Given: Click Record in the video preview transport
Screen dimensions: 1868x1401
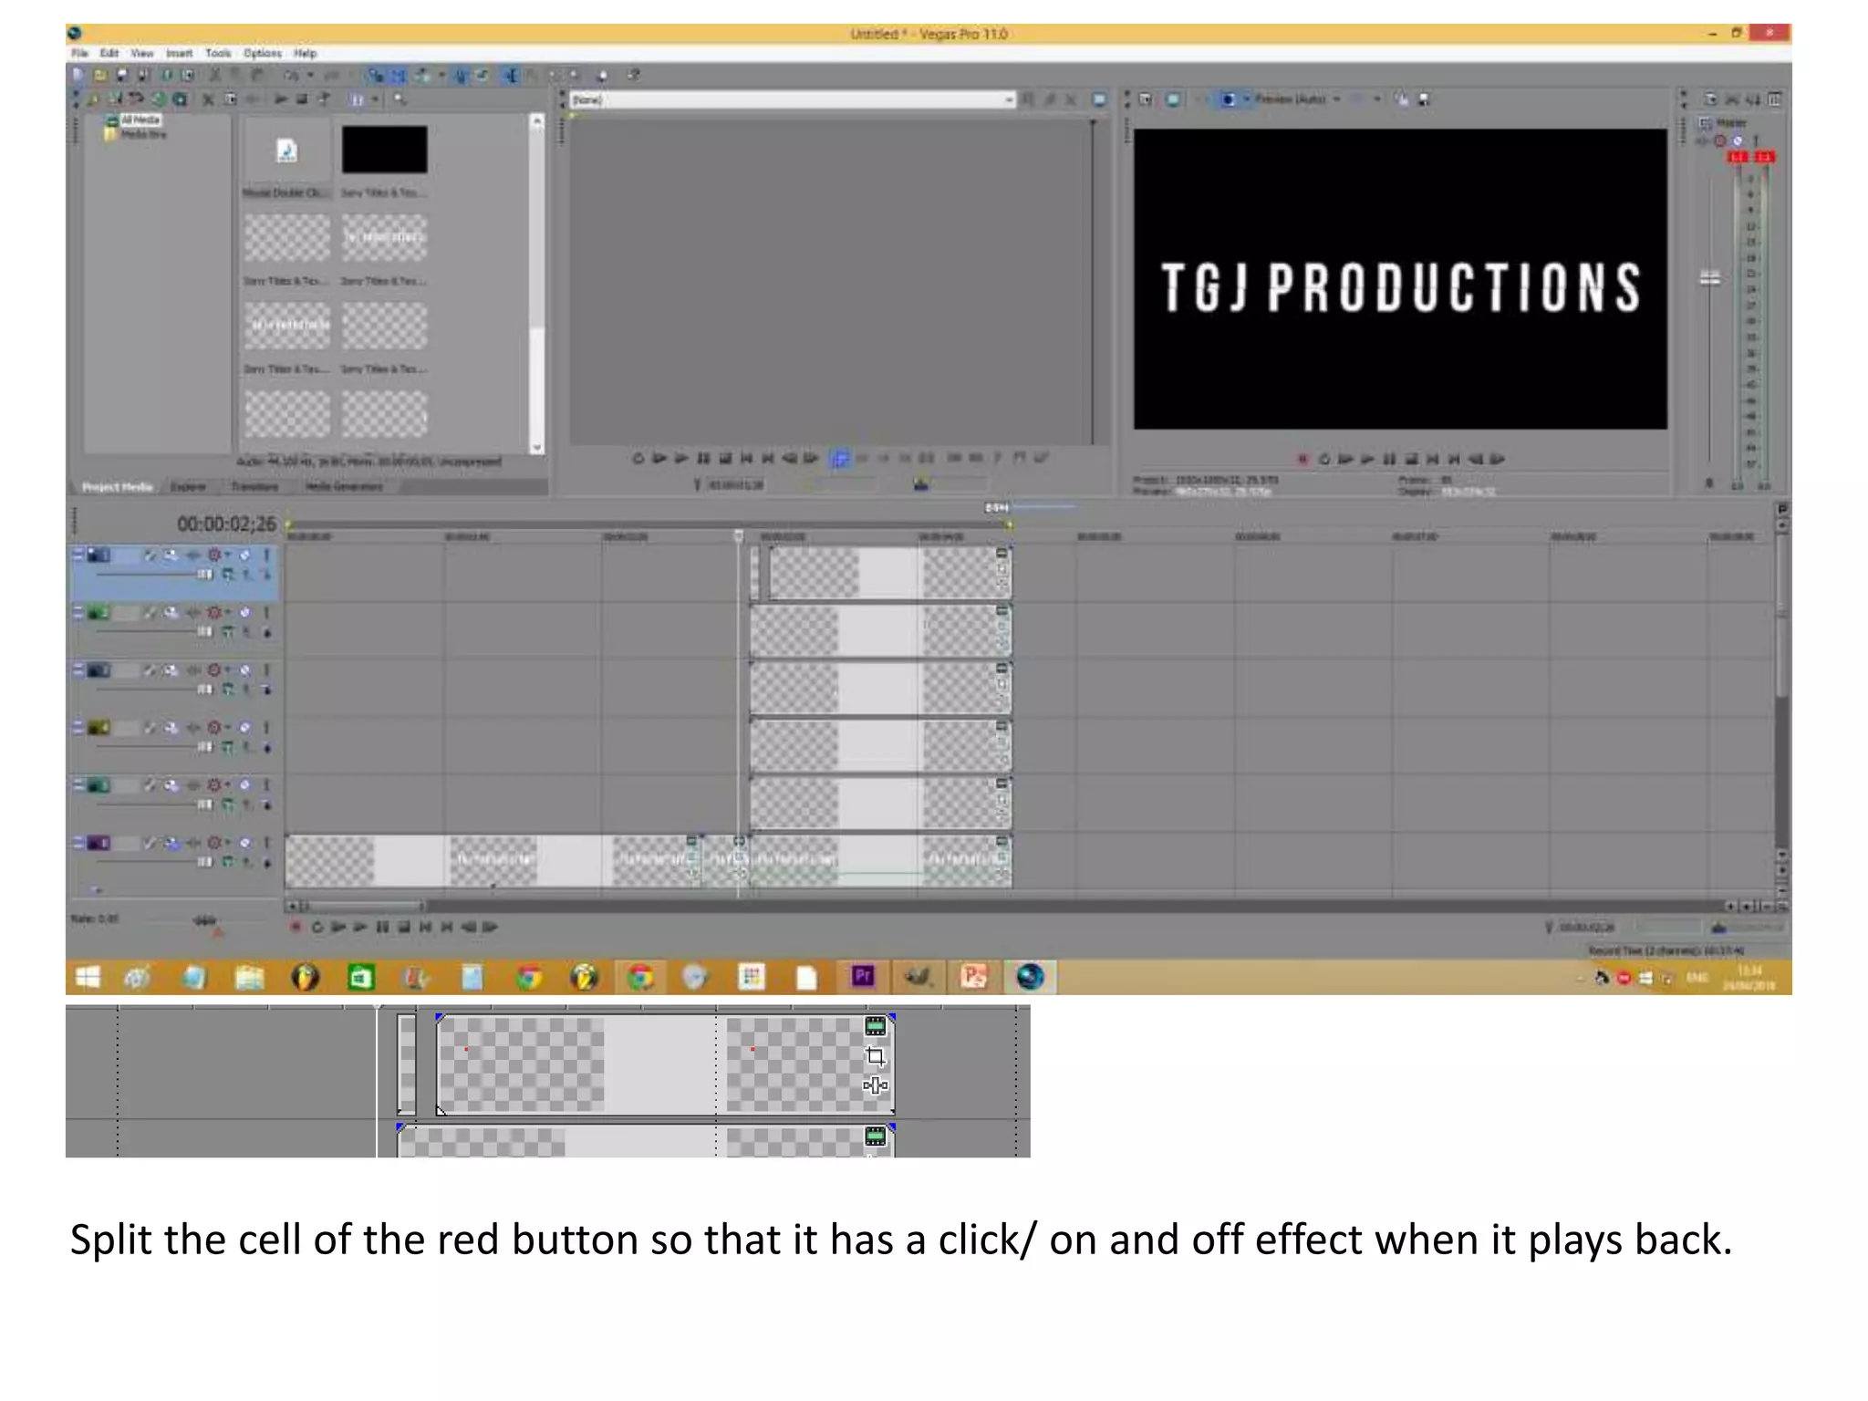Looking at the screenshot, I should pyautogui.click(x=1302, y=459).
